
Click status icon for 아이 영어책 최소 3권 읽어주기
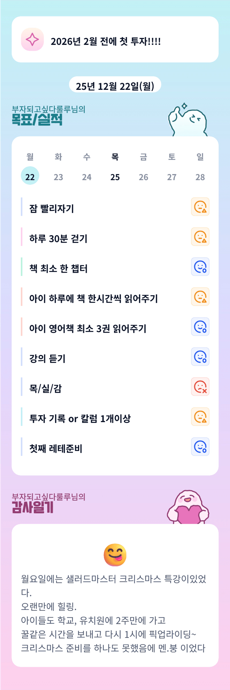pos(200,327)
